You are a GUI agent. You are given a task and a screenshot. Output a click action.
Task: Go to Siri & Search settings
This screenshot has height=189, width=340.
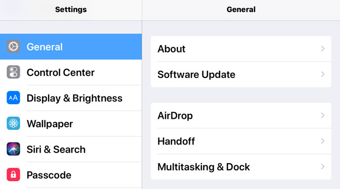point(71,149)
